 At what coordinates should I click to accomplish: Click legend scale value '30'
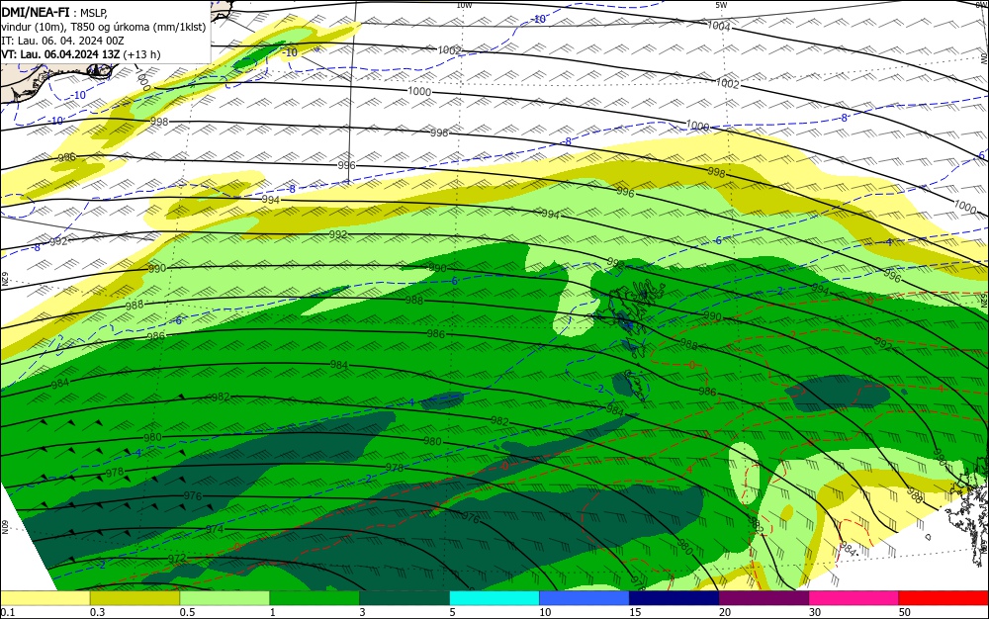(x=815, y=612)
